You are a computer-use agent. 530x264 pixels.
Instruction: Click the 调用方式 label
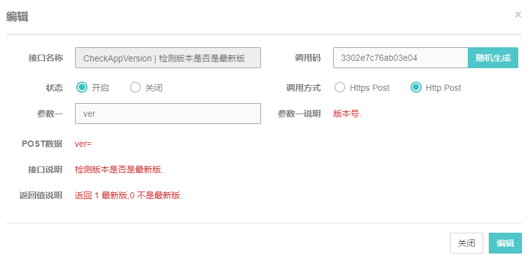(303, 88)
